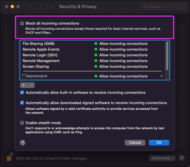This screenshot has width=190, height=167.
Task: Select the Remote Login (SSH) entry
Action: point(38,55)
